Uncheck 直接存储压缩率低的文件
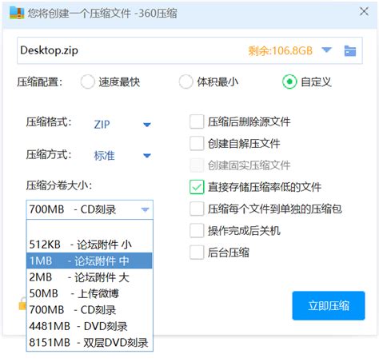This screenshot has height=362, width=379. click(197, 187)
